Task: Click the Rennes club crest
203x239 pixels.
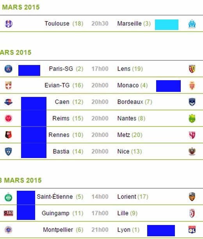Action: (x=9, y=135)
